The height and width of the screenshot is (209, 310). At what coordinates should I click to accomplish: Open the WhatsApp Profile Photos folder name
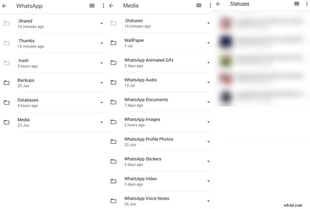click(x=149, y=139)
